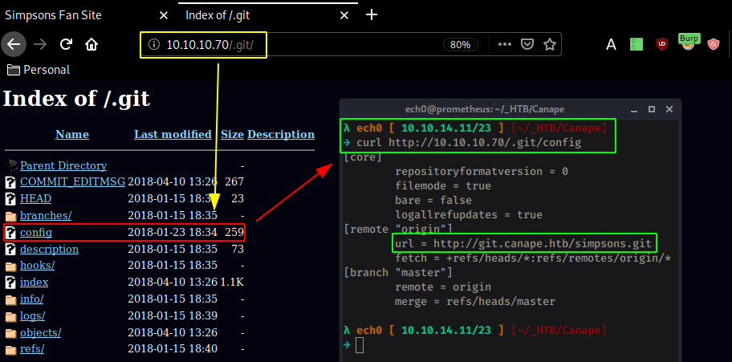This screenshot has height=362, width=732.
Task: Click the folder icon beside info/
Action: click(10, 299)
